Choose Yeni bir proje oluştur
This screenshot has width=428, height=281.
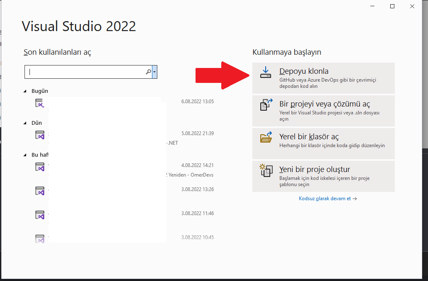pos(323,176)
